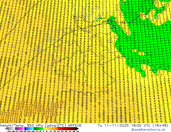Click the Height/Temp. 850 hPa ARPEGE title
The width and height of the screenshot is (171, 132).
tap(41, 125)
